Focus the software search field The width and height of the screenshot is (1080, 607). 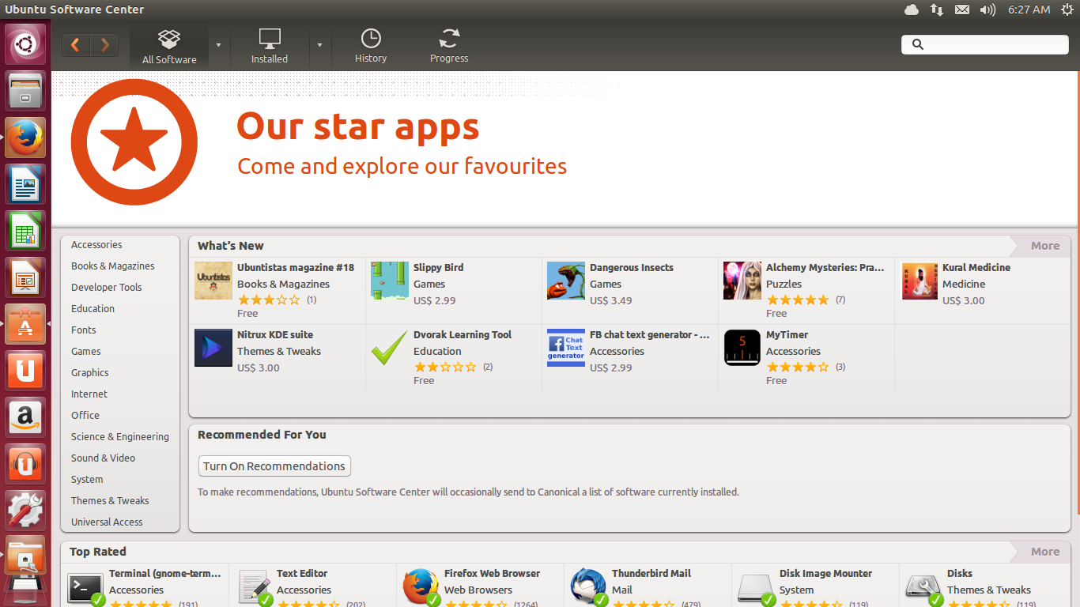coord(984,44)
